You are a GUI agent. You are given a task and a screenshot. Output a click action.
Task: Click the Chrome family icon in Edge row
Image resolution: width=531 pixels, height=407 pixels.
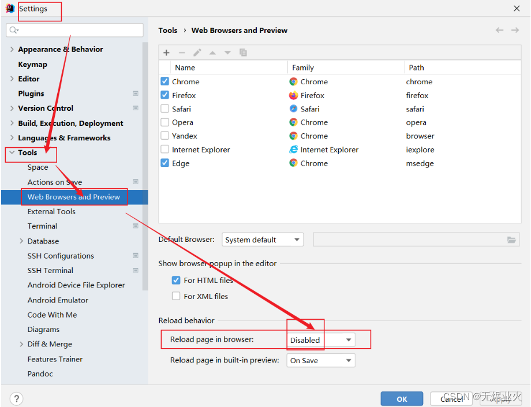click(x=293, y=163)
